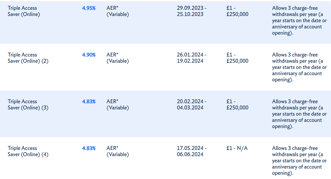
Task: Click withdrawal terms text for Saver (4)
Action: [299, 161]
